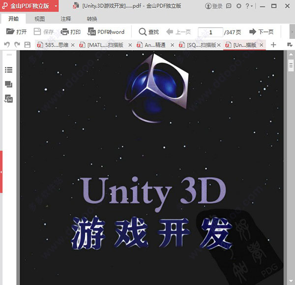Image resolution: width=295 pixels, height=285 pixels.
Task: Open the 查找 search tool
Action: [148, 32]
